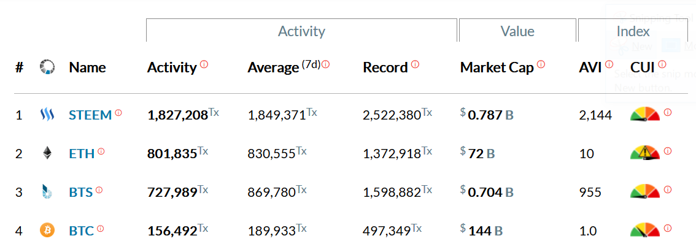Screen dimensions: 696x252
Task: Select the Index group header tab
Action: pos(633,31)
